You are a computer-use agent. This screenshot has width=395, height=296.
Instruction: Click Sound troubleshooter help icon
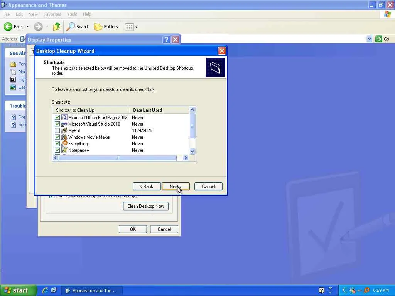(14, 124)
